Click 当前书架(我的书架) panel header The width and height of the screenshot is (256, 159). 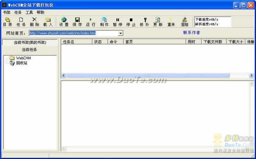coord(30,43)
